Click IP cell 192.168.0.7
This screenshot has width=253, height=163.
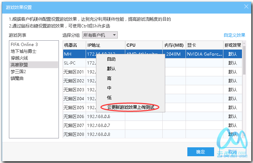[105, 125]
